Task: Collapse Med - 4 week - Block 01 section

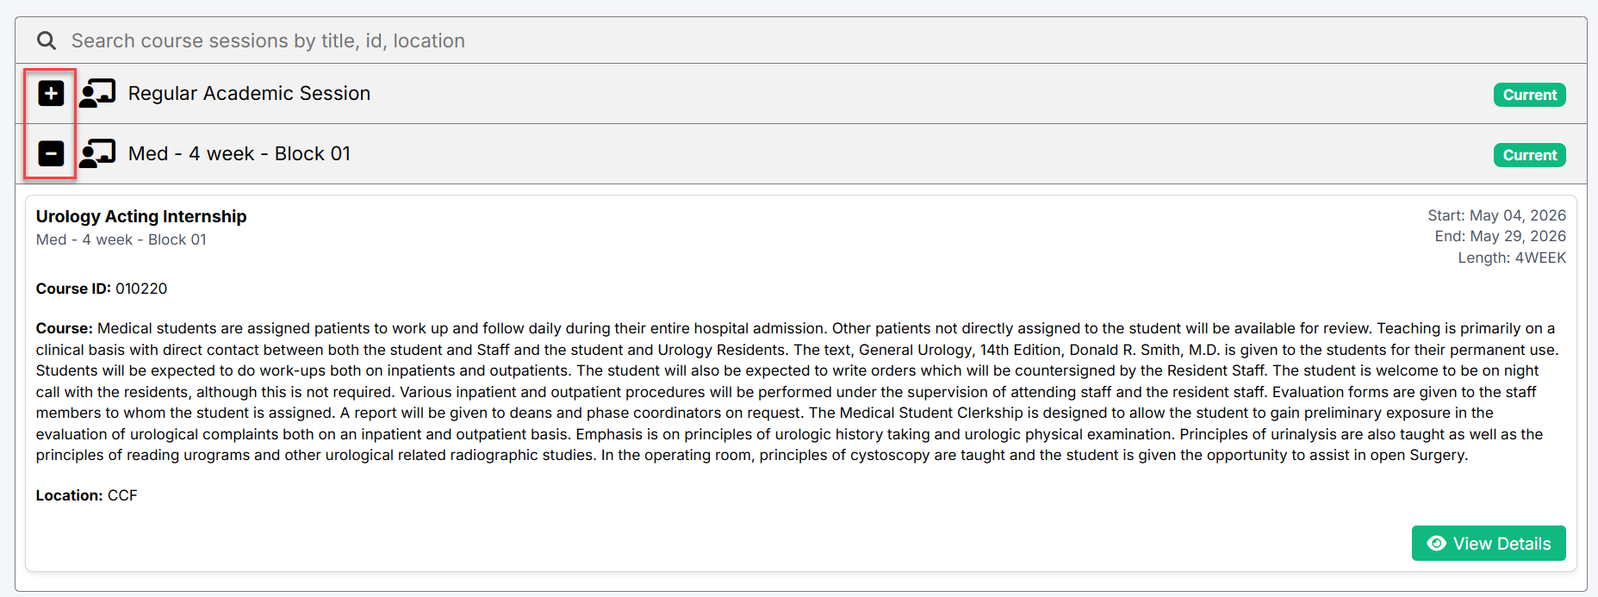Action: 51,153
